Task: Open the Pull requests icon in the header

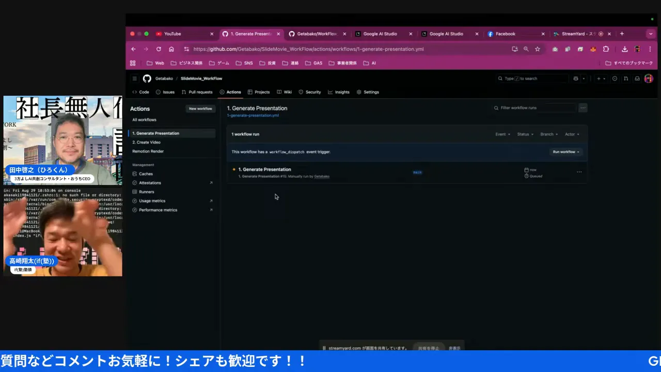Action: [x=625, y=78]
